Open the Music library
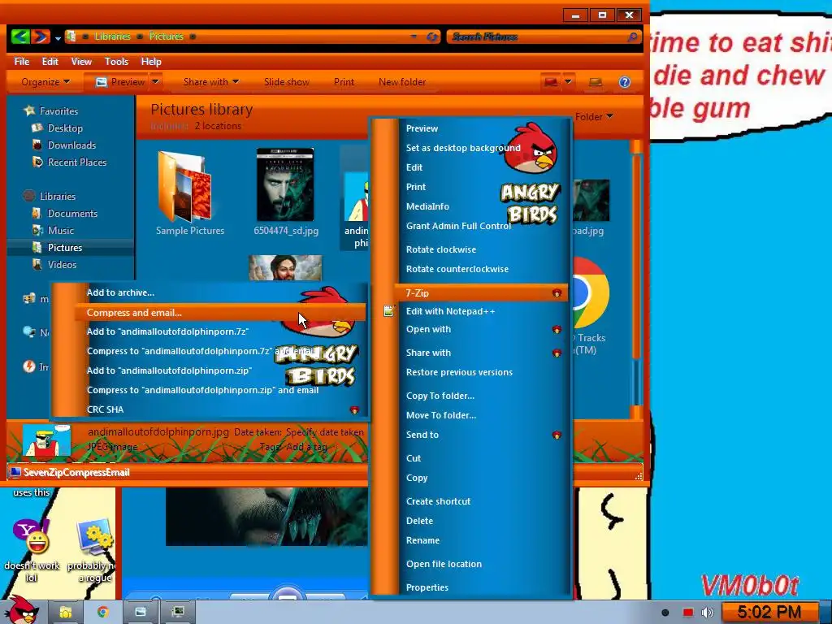This screenshot has height=624, width=832. click(x=53, y=230)
